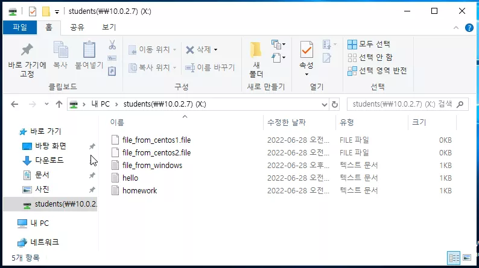The height and width of the screenshot is (268, 479).
Task: Open Documents (문서) in sidebar
Action: pyautogui.click(x=42, y=175)
